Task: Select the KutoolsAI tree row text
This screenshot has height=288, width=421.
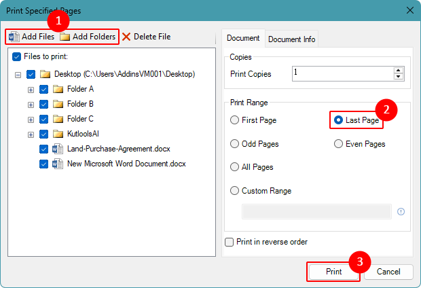Action: [83, 134]
